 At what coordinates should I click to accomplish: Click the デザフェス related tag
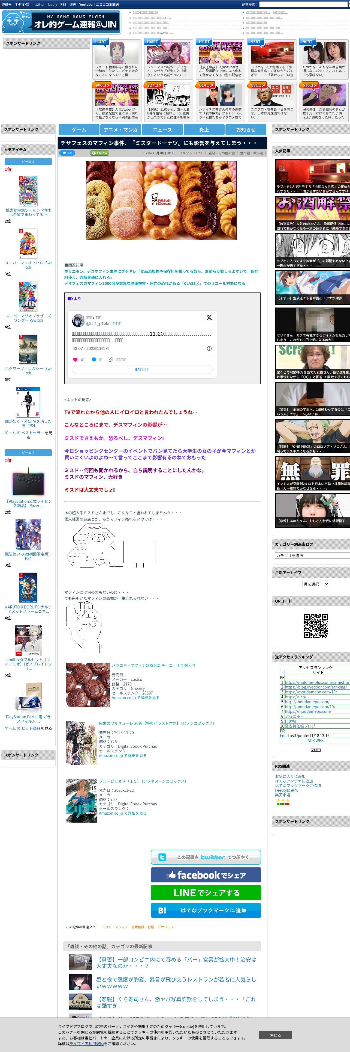165,927
